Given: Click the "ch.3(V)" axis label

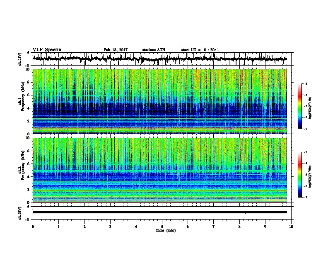Looking at the screenshot, I should [20, 213].
